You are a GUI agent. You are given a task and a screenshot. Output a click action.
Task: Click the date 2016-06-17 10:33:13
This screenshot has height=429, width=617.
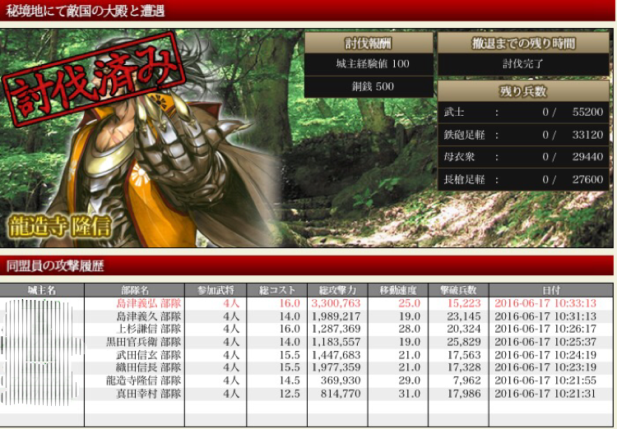point(545,303)
